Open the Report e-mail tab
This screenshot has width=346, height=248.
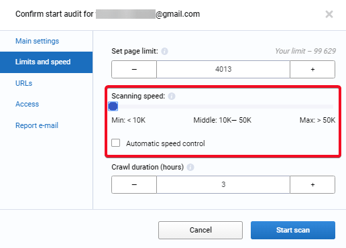37,125
